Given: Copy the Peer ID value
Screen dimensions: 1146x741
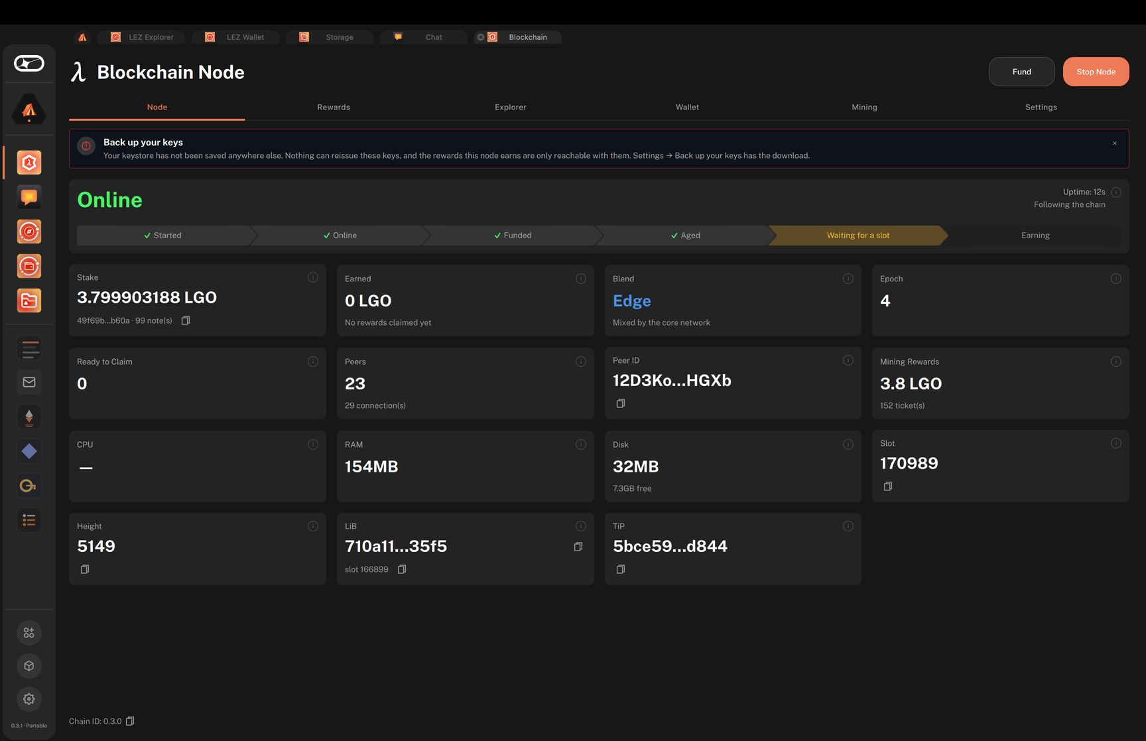Looking at the screenshot, I should 621,403.
